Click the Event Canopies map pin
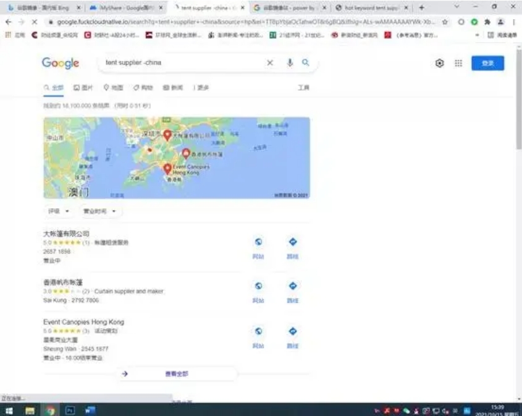This screenshot has height=416, width=522. pyautogui.click(x=167, y=169)
